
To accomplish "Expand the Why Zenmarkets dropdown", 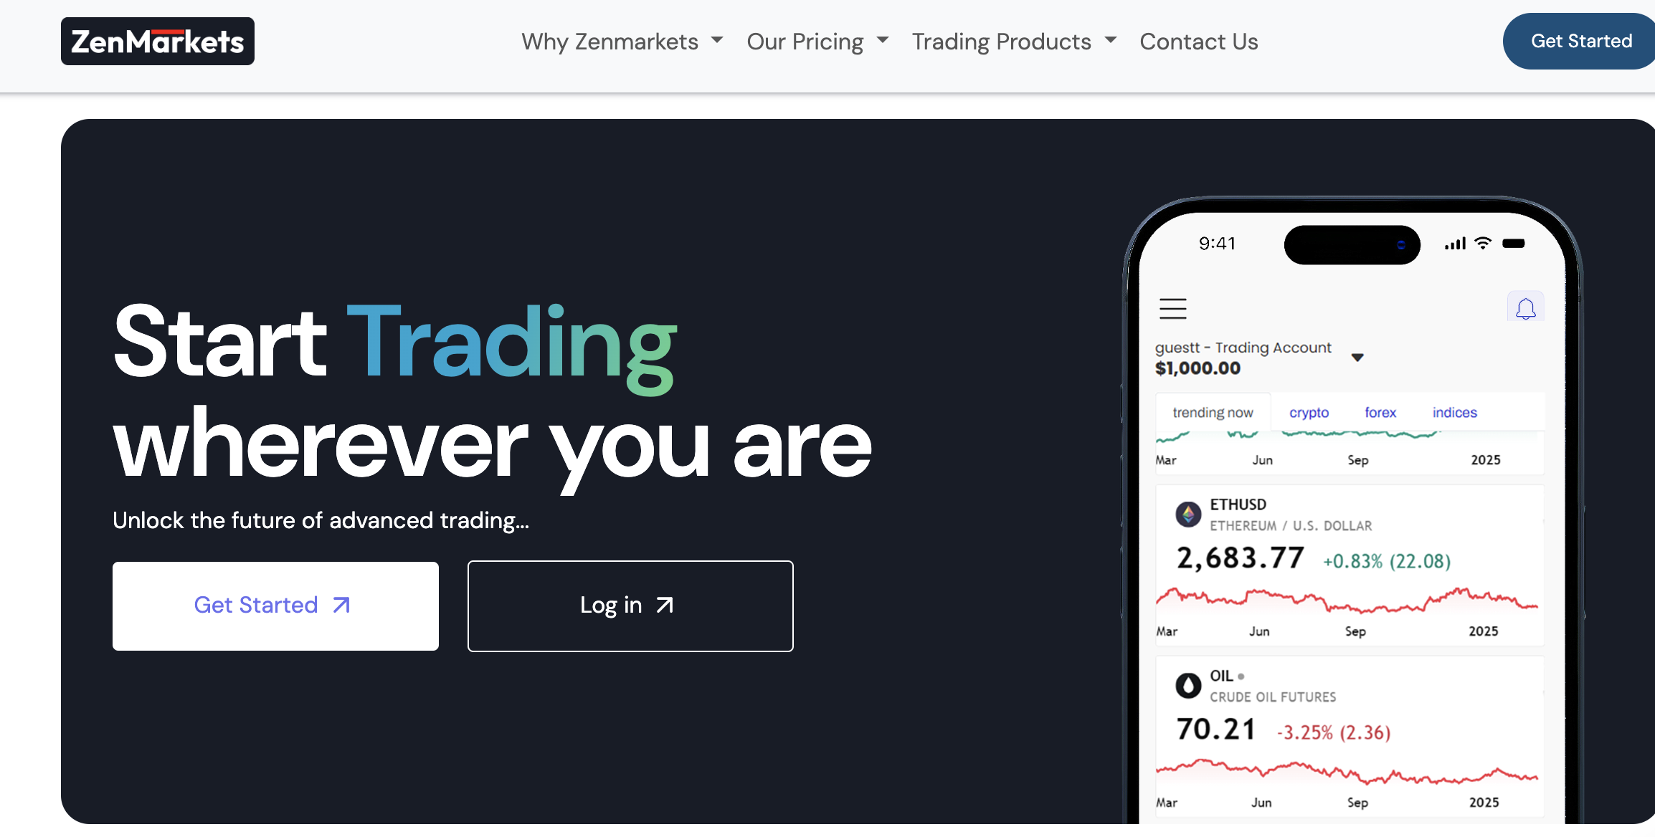I will [622, 42].
